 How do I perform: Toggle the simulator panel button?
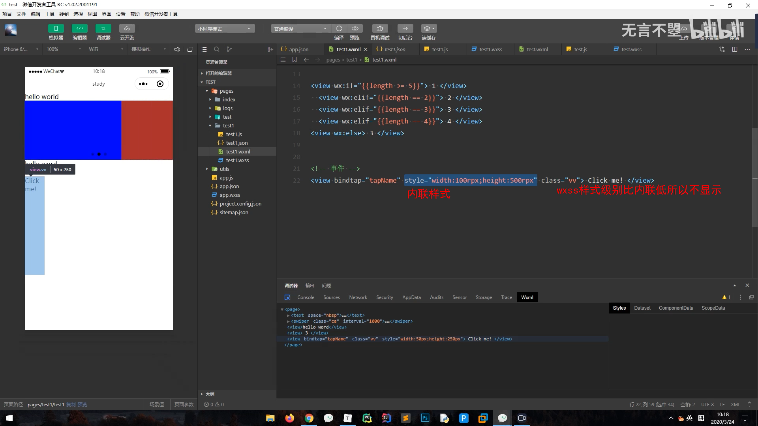pos(56,28)
